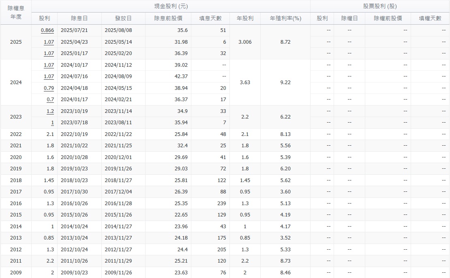Screen dimensions: 450x278
Task: Select the 除息前股價 column header
Action: coord(168,18)
